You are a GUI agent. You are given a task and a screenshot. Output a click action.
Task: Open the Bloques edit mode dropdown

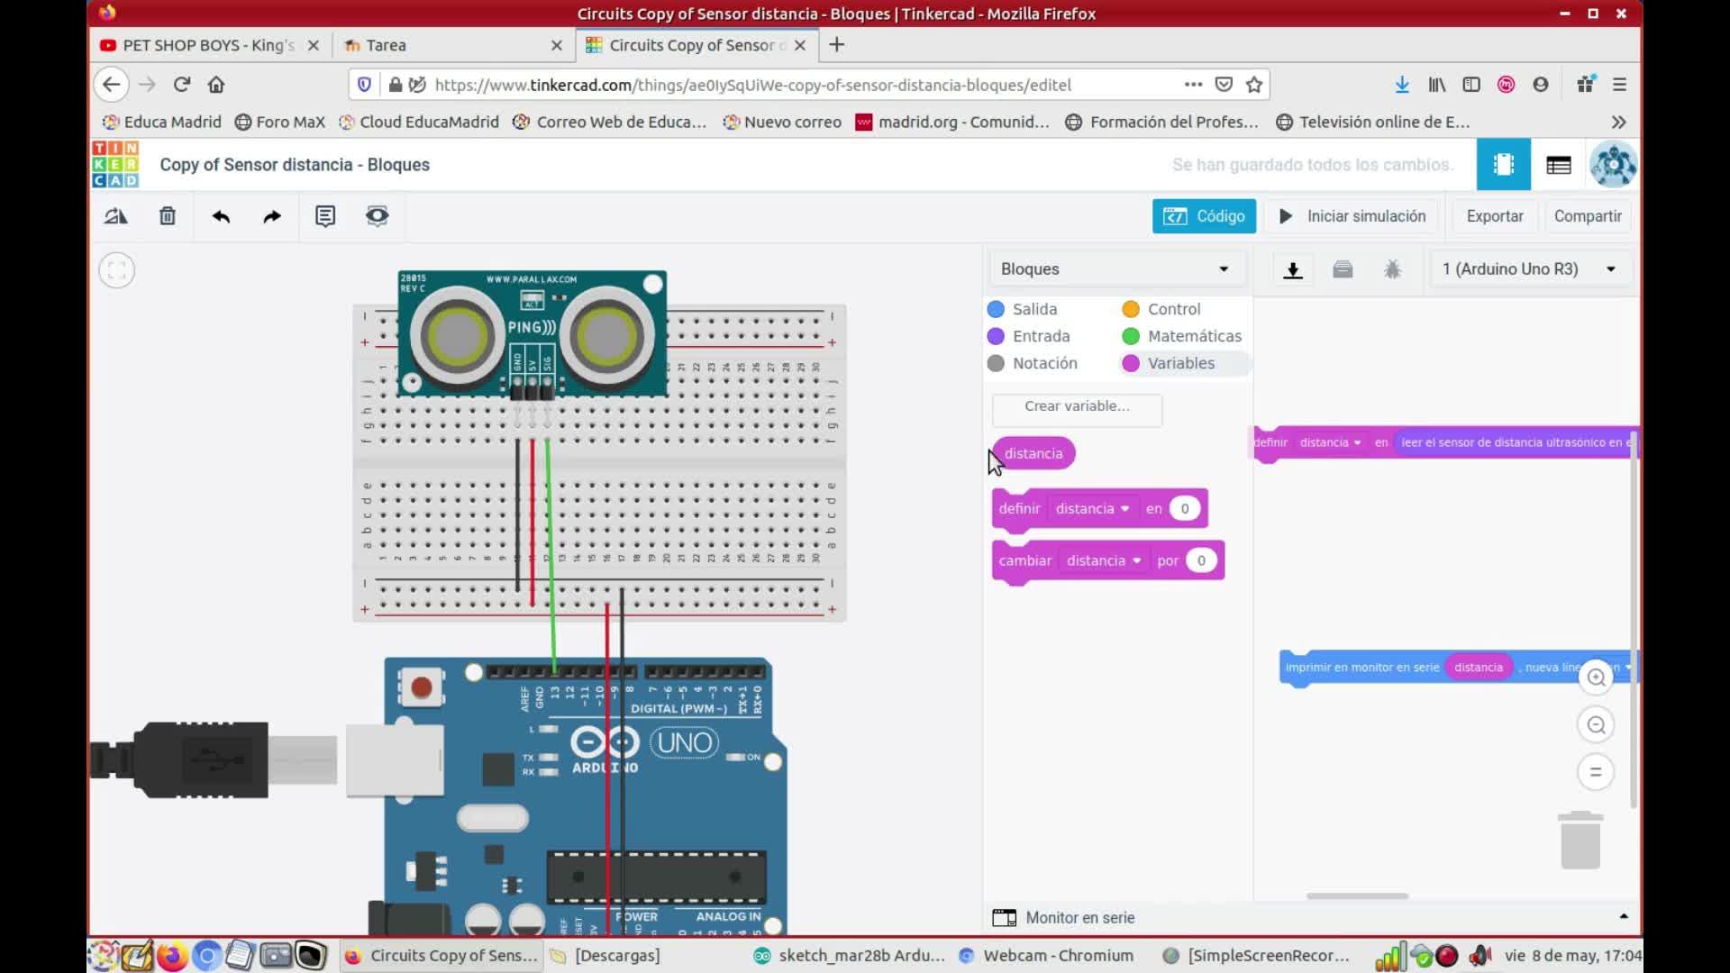(1115, 269)
